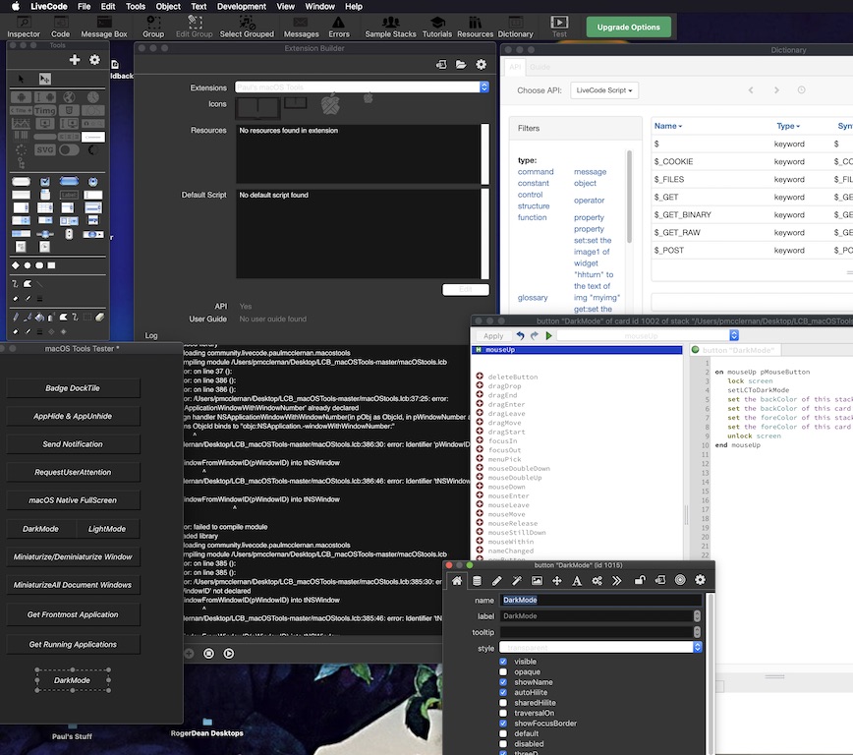Open the style dropdown in inspector
The width and height of the screenshot is (853, 755).
coord(698,648)
